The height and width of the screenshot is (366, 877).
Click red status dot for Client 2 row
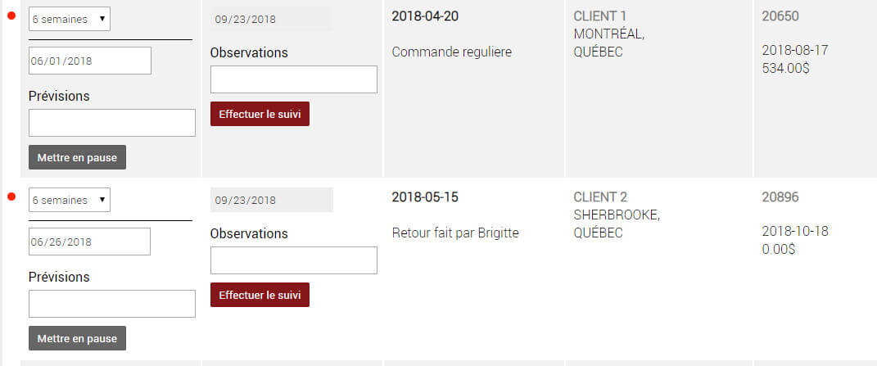pos(11,197)
